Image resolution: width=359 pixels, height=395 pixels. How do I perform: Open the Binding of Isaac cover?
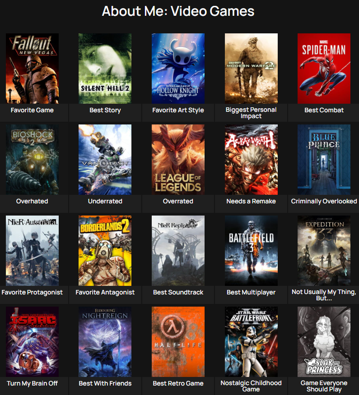pos(33,342)
